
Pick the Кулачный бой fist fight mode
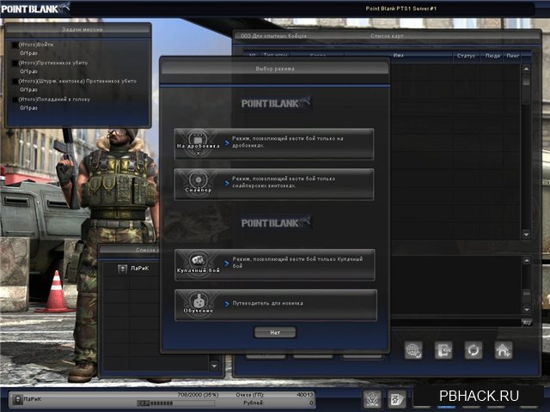(275, 265)
